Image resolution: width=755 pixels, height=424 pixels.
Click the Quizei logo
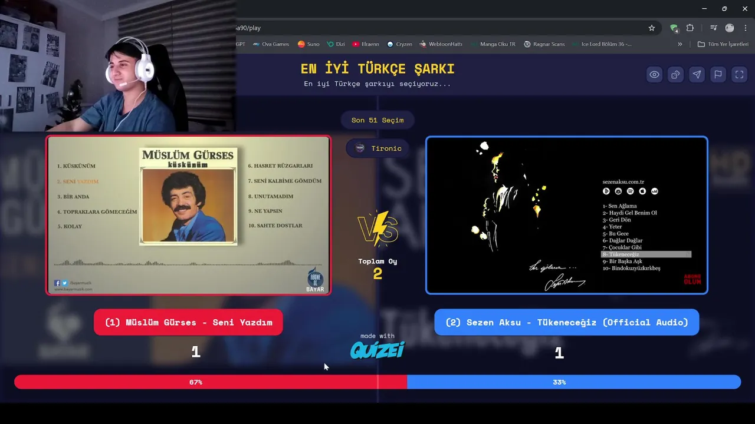click(377, 350)
